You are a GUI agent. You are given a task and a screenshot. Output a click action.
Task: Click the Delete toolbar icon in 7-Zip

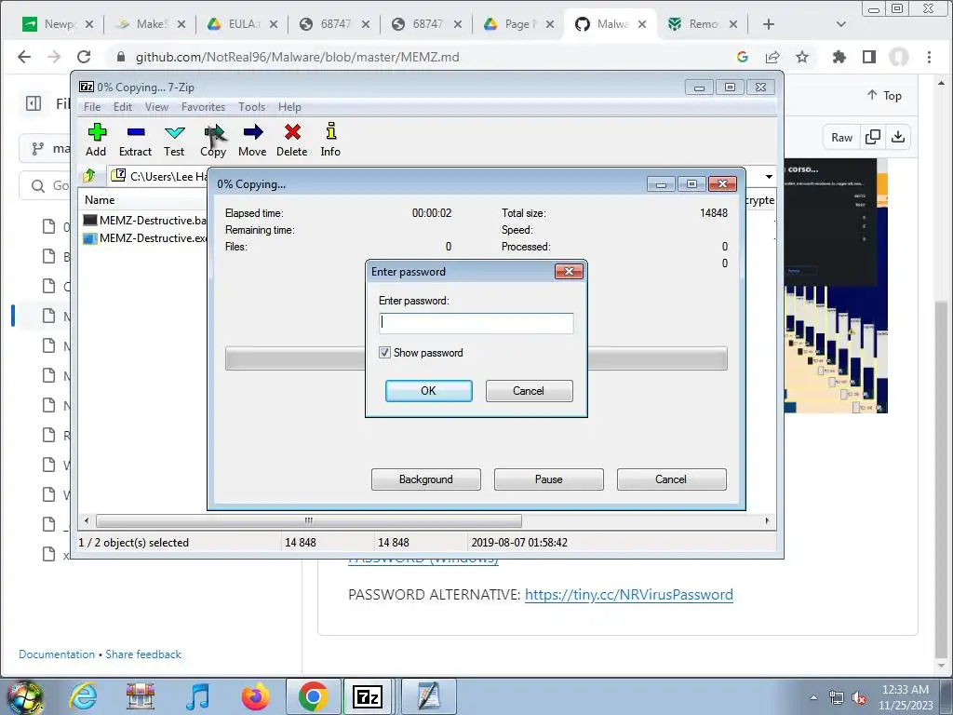(x=291, y=140)
